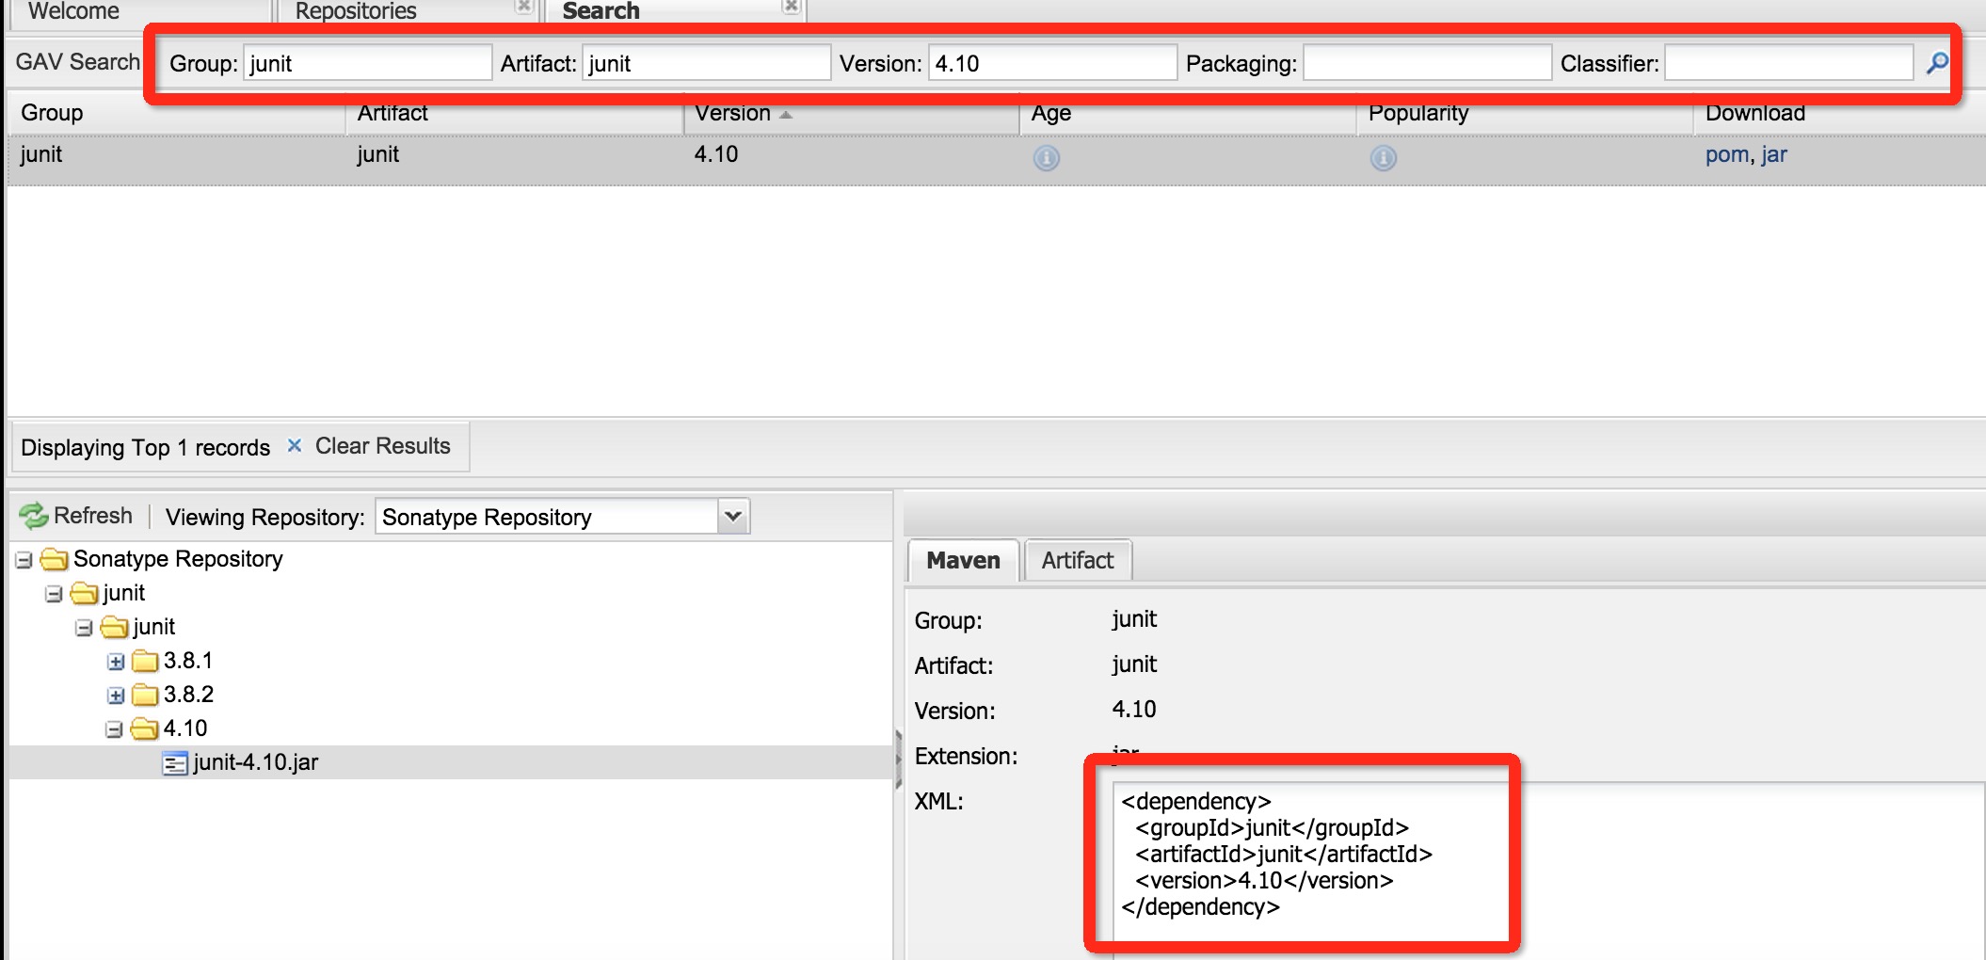Click the Displaying Top 1 records text
The image size is (1986, 960).
pyautogui.click(x=145, y=447)
